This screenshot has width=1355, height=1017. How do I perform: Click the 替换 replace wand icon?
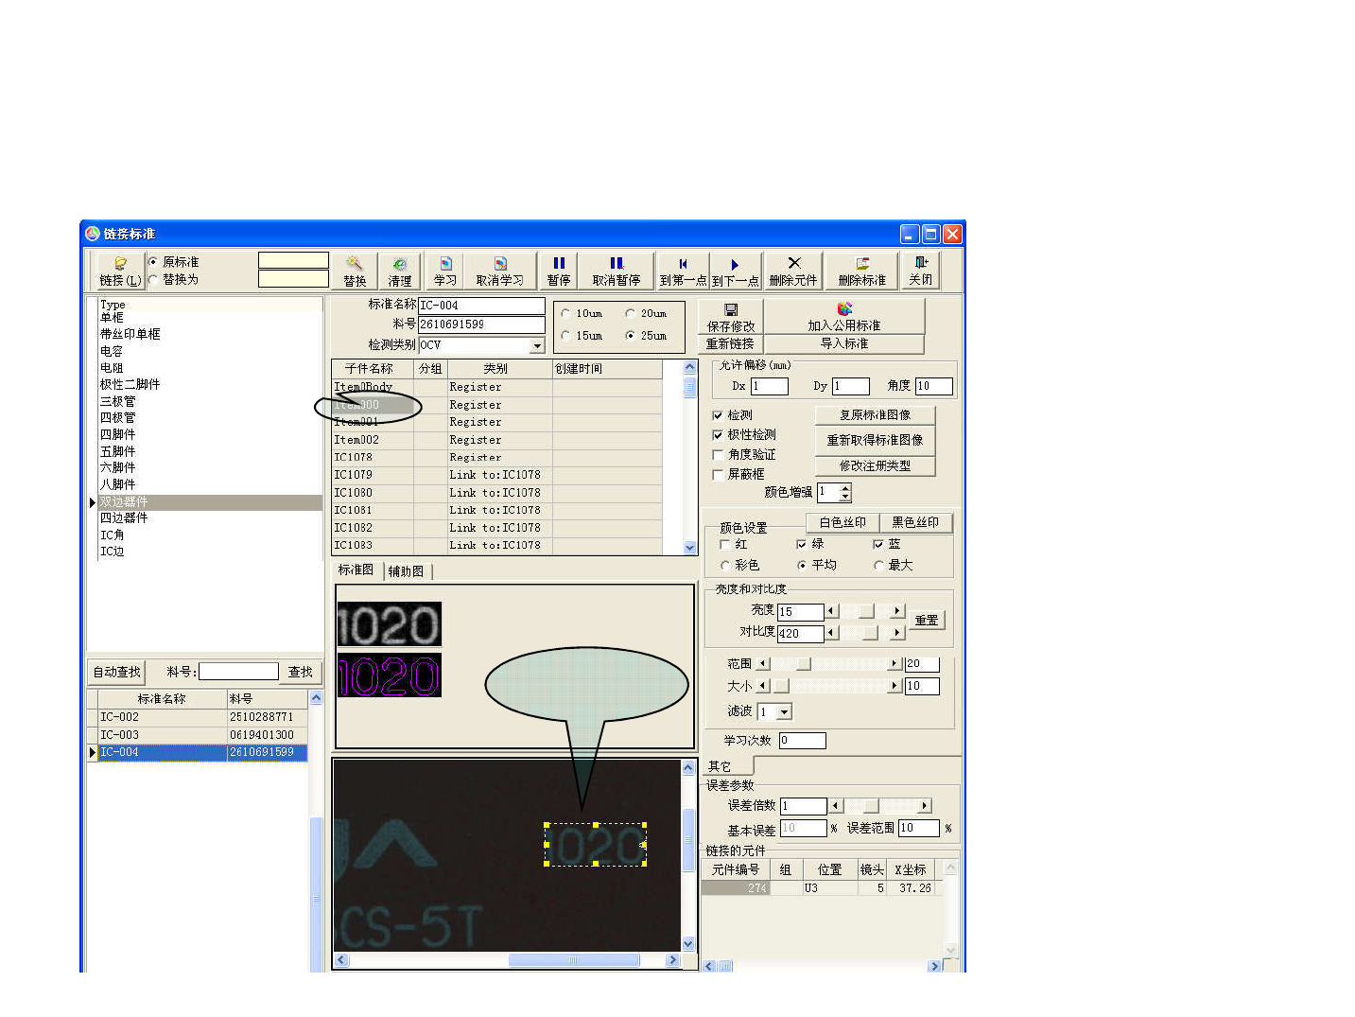click(x=355, y=264)
